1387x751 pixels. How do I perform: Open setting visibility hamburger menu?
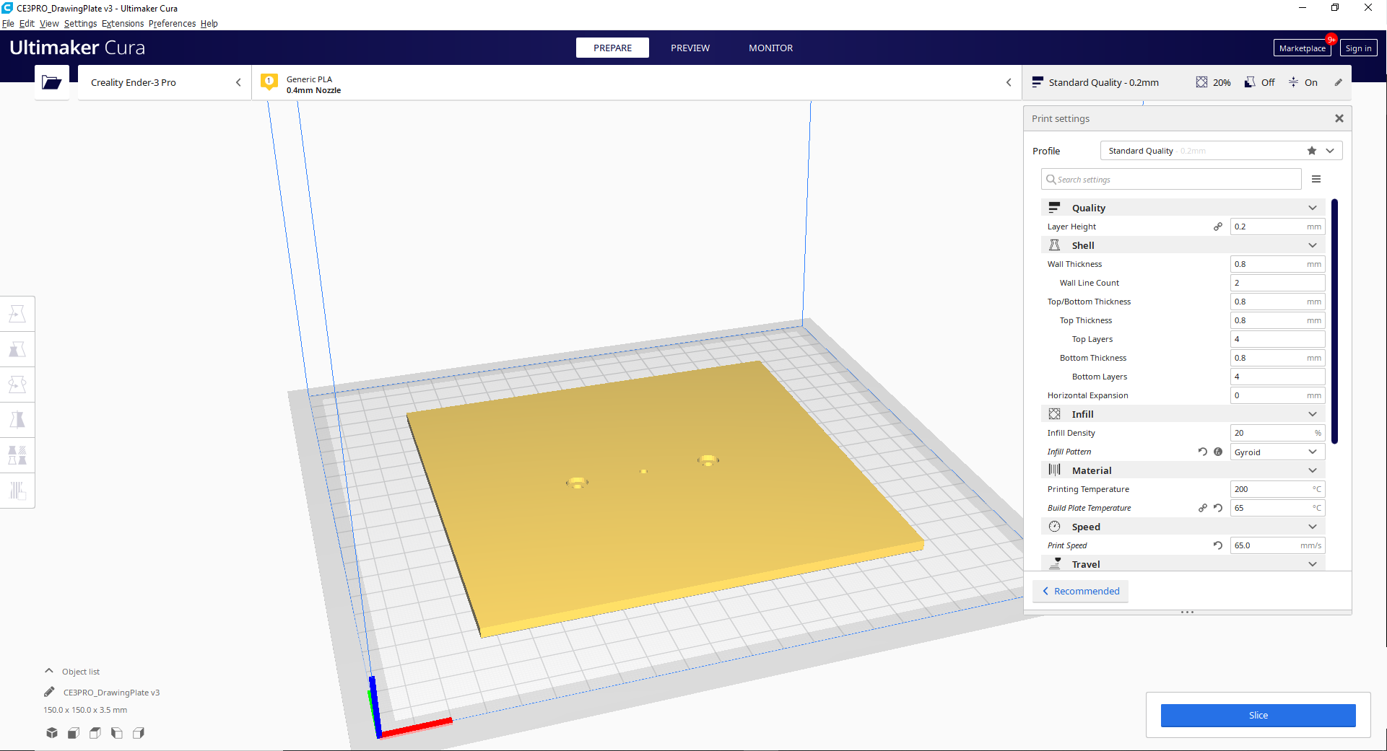[1316, 179]
